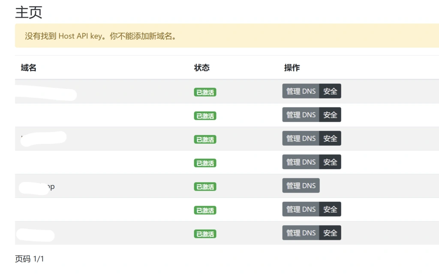This screenshot has width=439, height=277.
Task: Open 管理 DNS in the sixth domain row
Action: click(301, 209)
